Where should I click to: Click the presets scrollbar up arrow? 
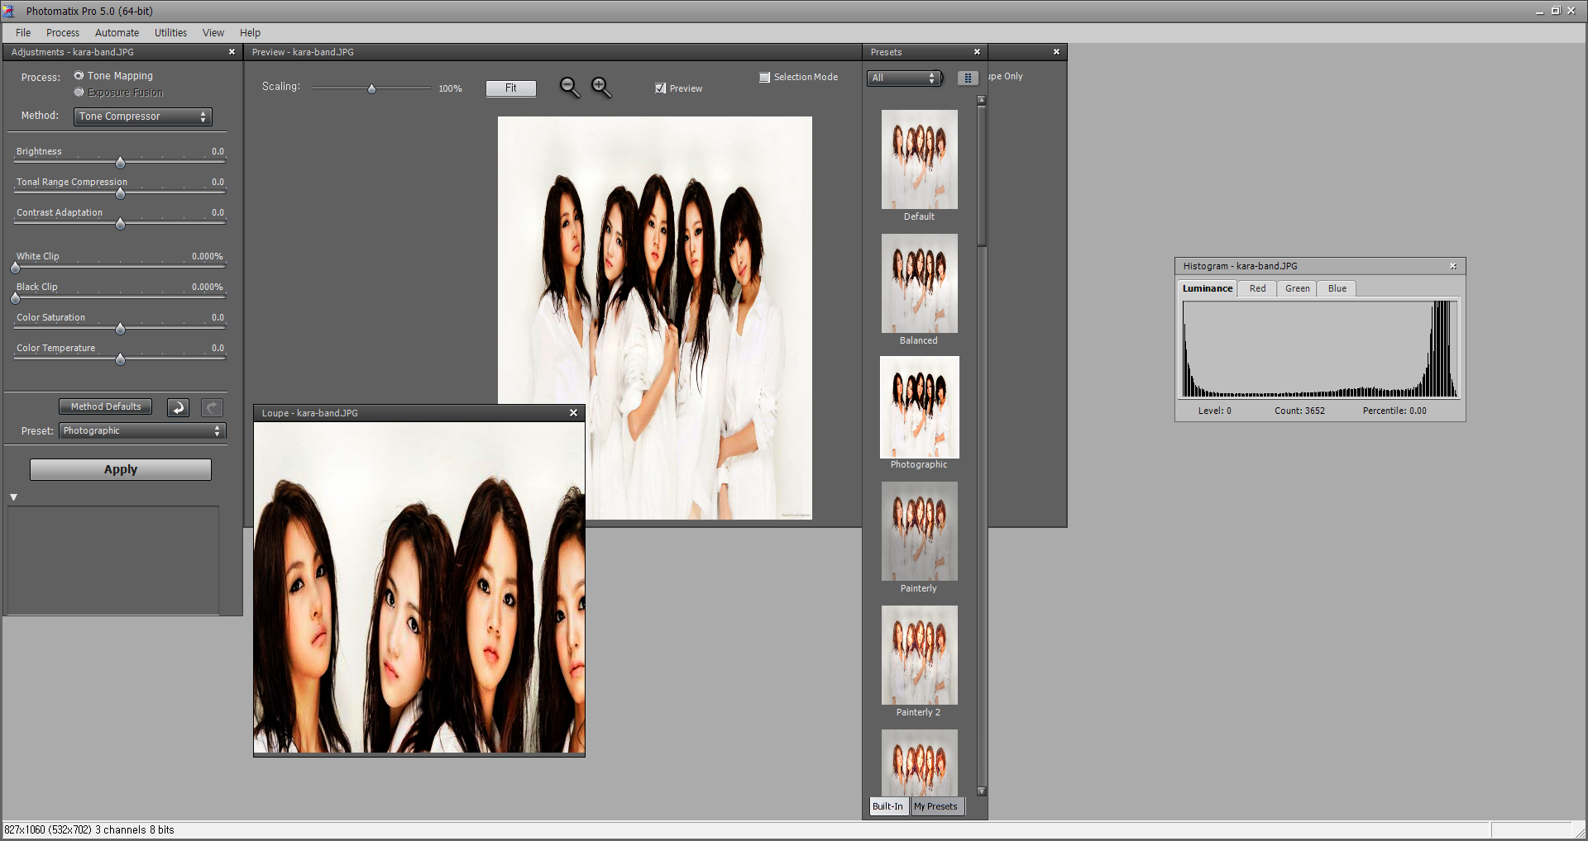point(982,100)
